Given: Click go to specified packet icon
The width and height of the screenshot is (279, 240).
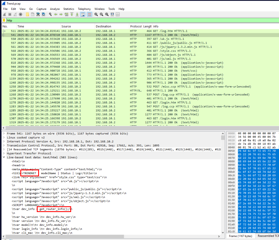Looking at the screenshot, I should point(66,14).
